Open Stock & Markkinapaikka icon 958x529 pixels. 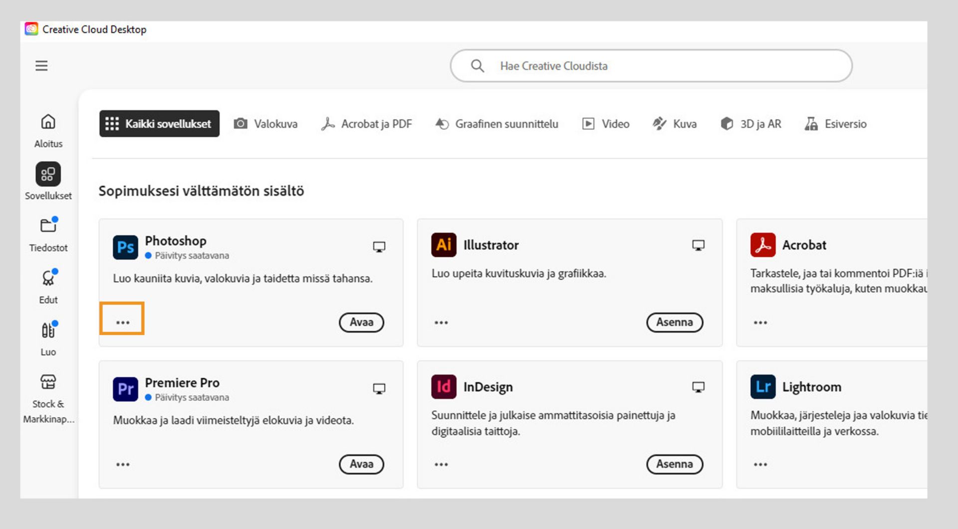coord(48,382)
